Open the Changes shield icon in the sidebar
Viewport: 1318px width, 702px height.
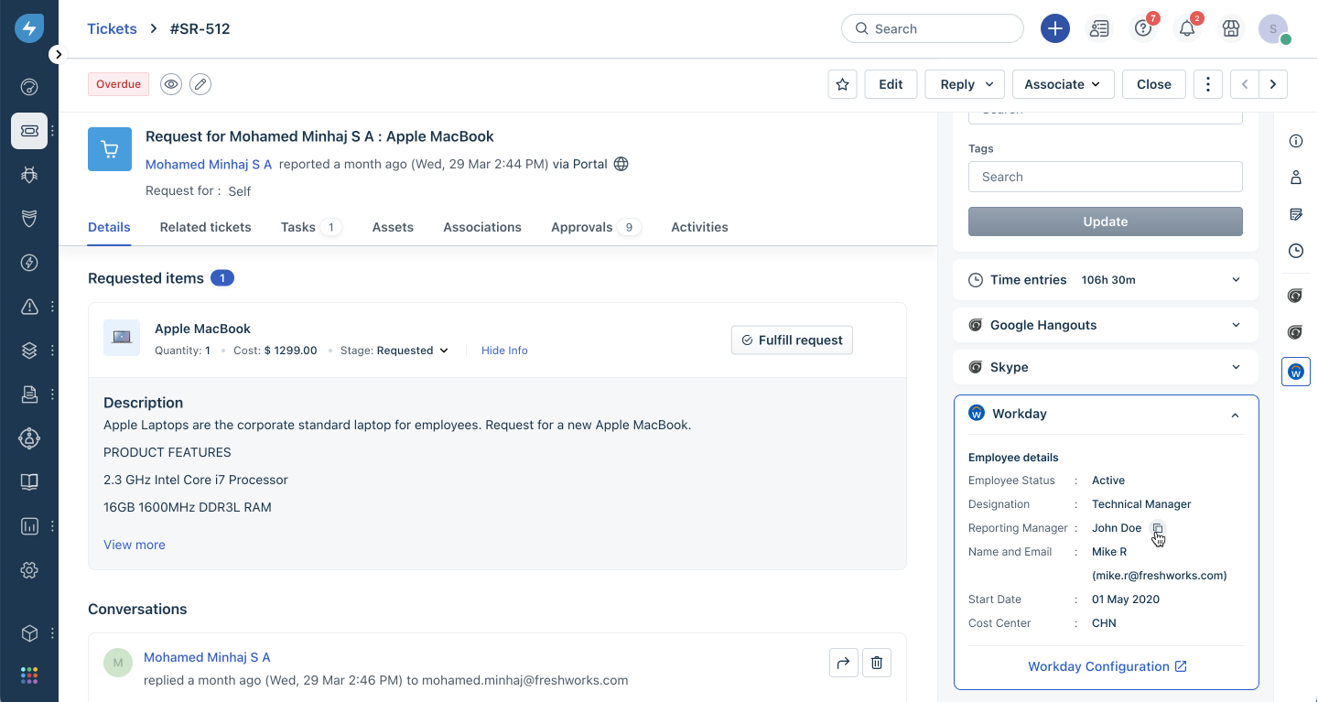(x=29, y=218)
